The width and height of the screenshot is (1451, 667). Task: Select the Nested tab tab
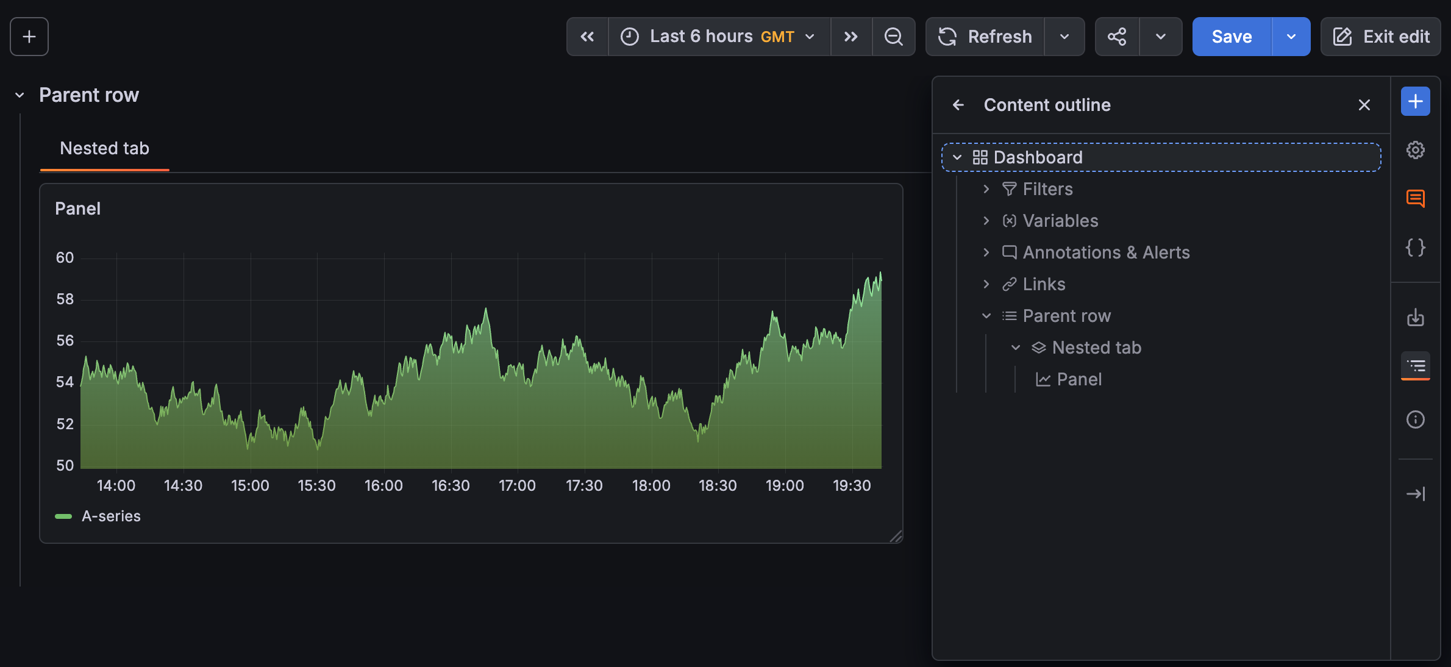click(x=105, y=148)
